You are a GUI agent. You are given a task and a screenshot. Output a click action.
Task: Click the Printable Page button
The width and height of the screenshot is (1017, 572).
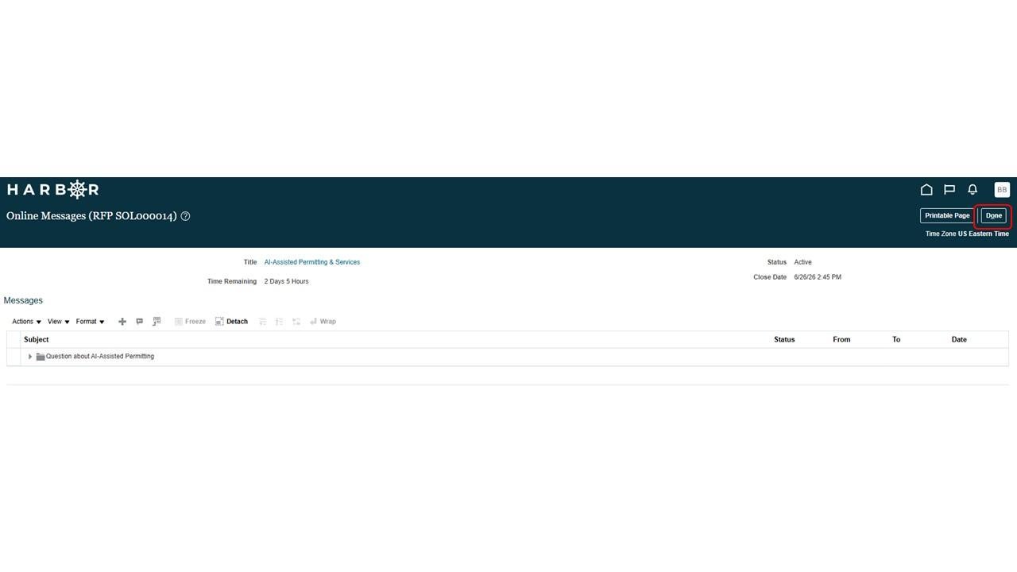click(947, 216)
